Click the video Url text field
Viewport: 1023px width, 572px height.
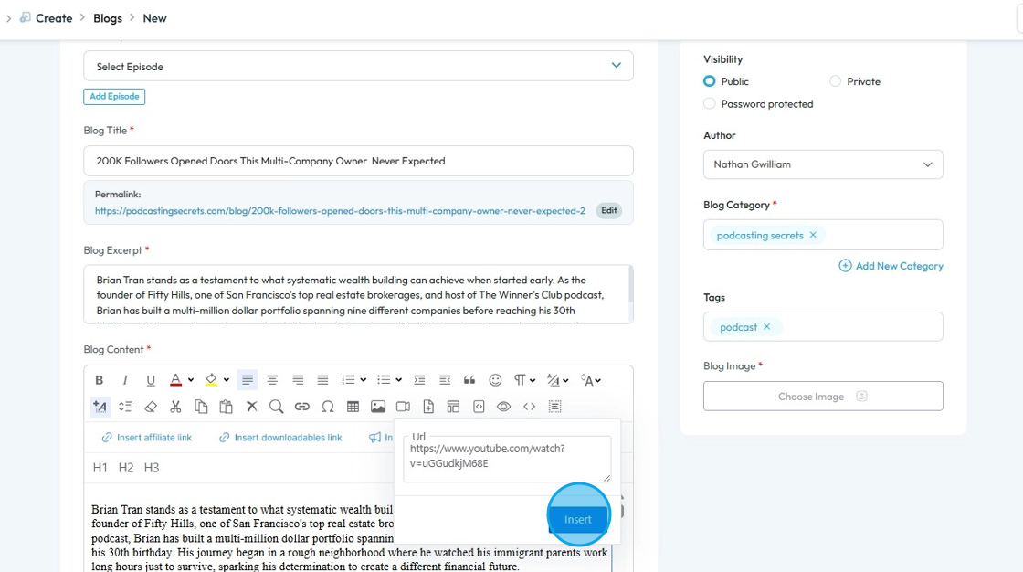507,459
